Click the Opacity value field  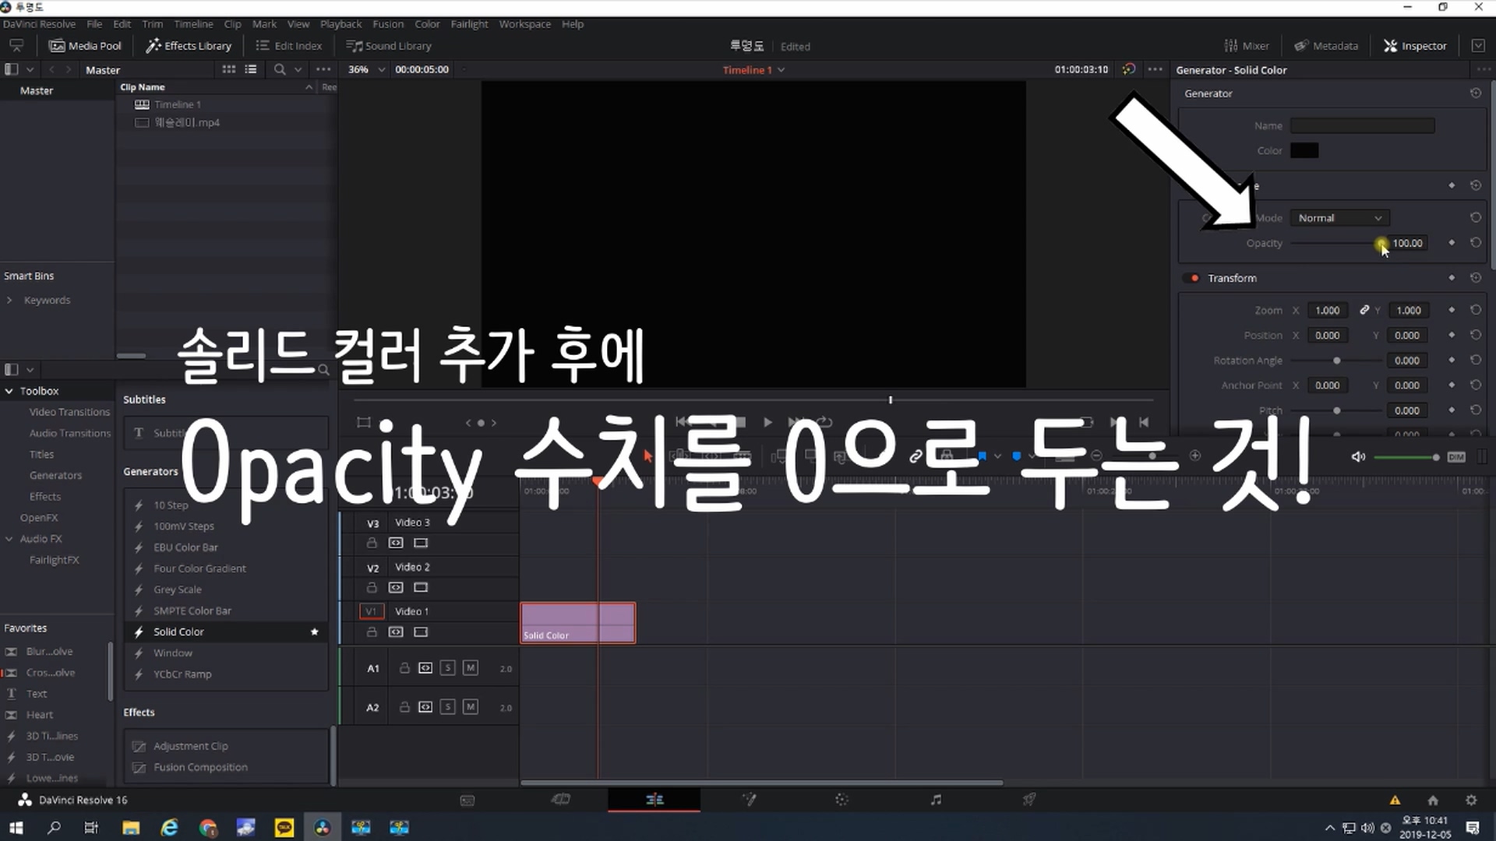point(1407,243)
